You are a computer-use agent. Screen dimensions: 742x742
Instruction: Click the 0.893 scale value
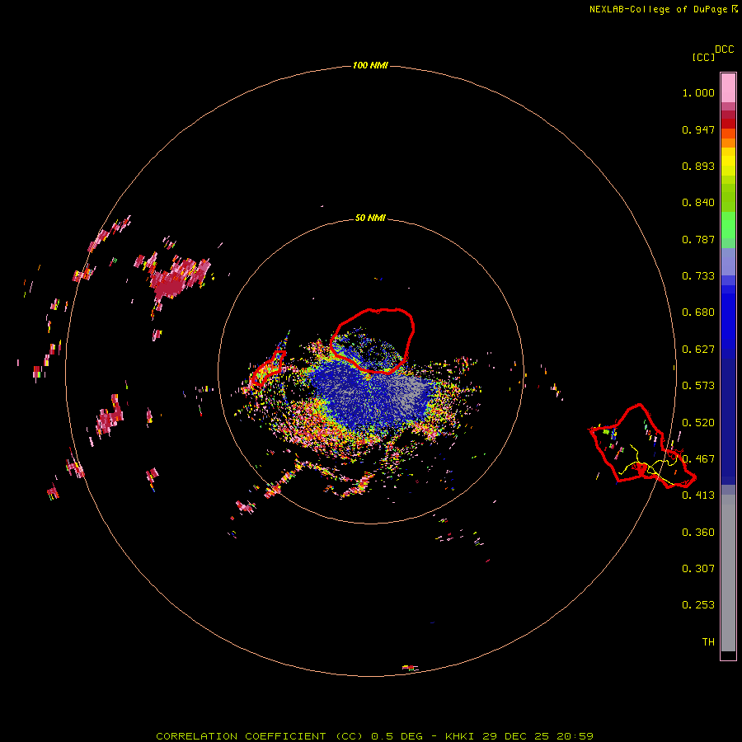(x=698, y=166)
